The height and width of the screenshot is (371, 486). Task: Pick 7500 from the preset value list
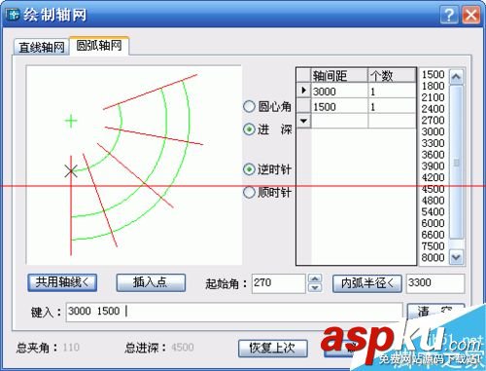(433, 246)
